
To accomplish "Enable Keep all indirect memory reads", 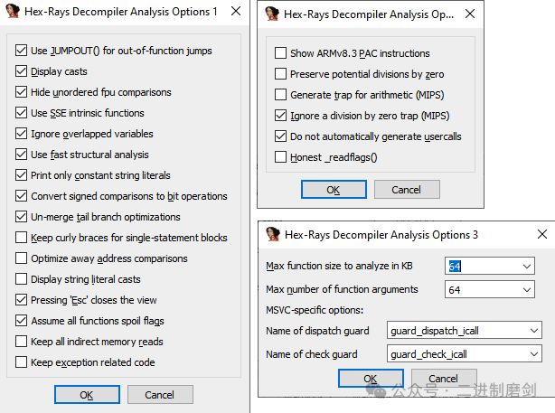I will tap(21, 342).
